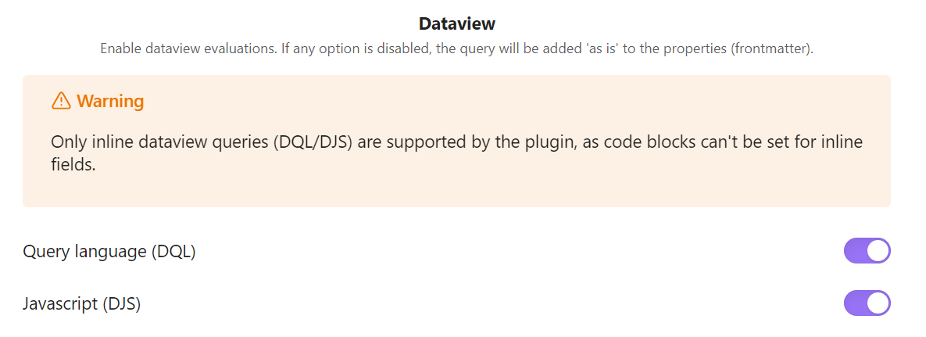Click the white knob of the DQL toggle
926x337 pixels.
point(878,251)
